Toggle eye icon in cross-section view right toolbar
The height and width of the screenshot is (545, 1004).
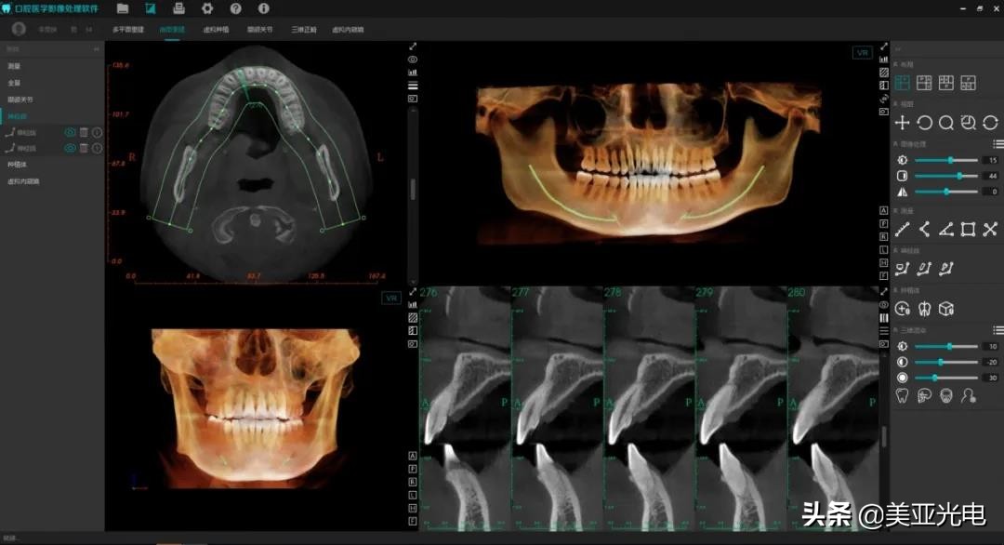pyautogui.click(x=884, y=305)
